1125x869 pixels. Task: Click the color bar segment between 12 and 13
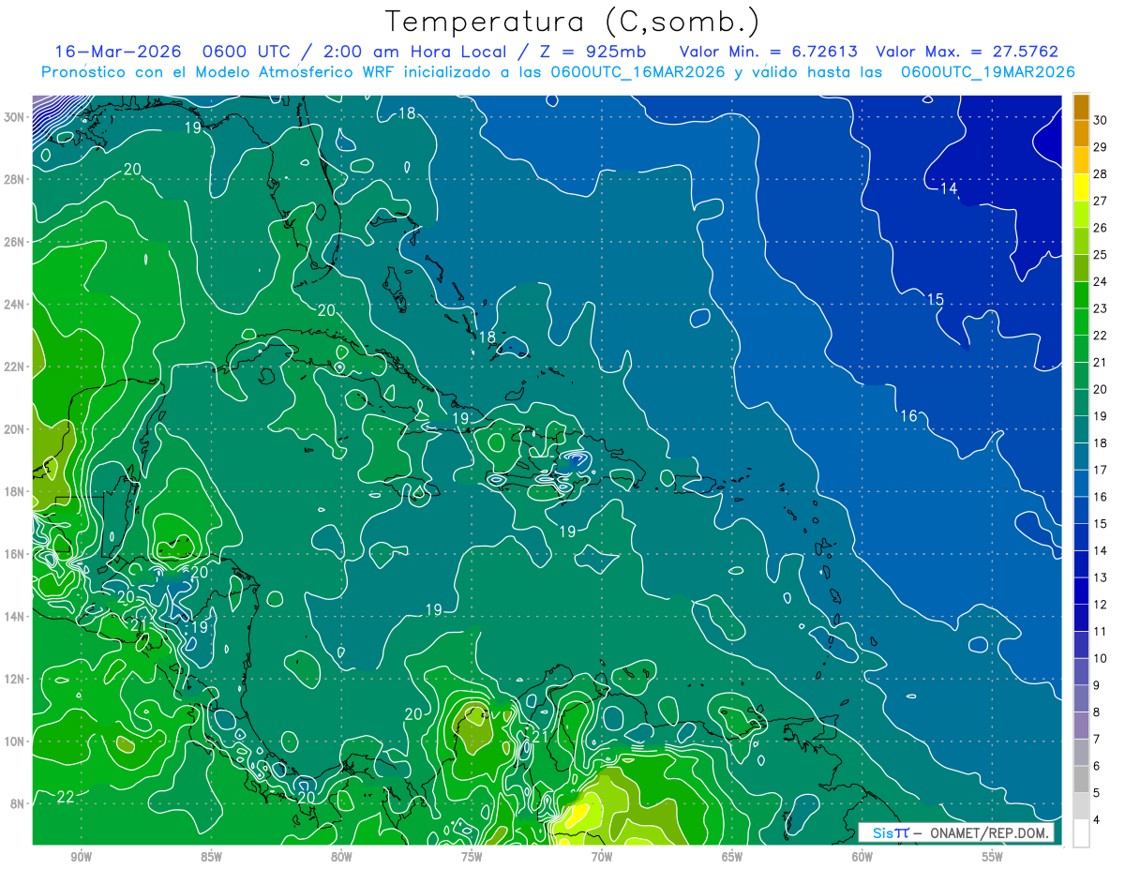[1081, 592]
